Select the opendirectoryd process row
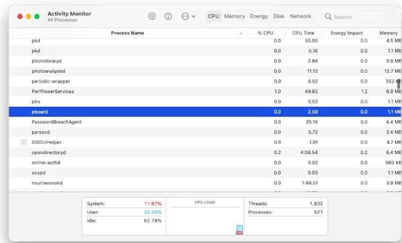This screenshot has height=243, width=402. [x=205, y=152]
